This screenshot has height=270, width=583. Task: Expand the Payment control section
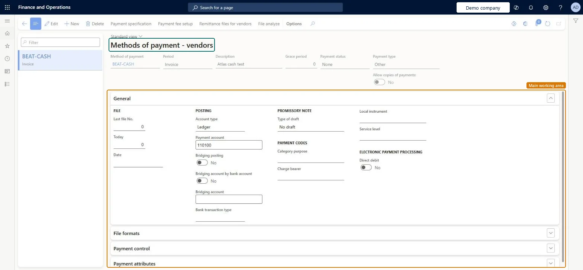(x=551, y=248)
